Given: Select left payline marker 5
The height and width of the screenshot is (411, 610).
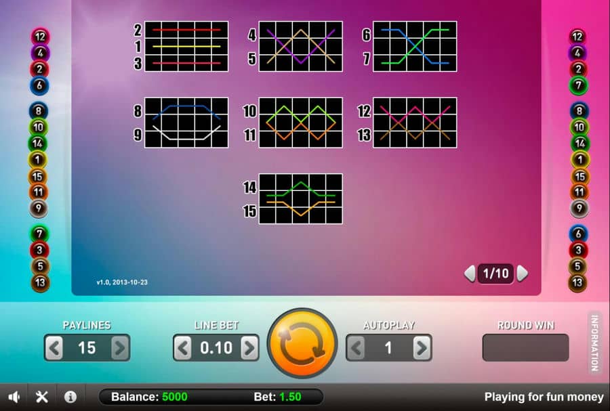Looking at the screenshot, I should (x=40, y=266).
